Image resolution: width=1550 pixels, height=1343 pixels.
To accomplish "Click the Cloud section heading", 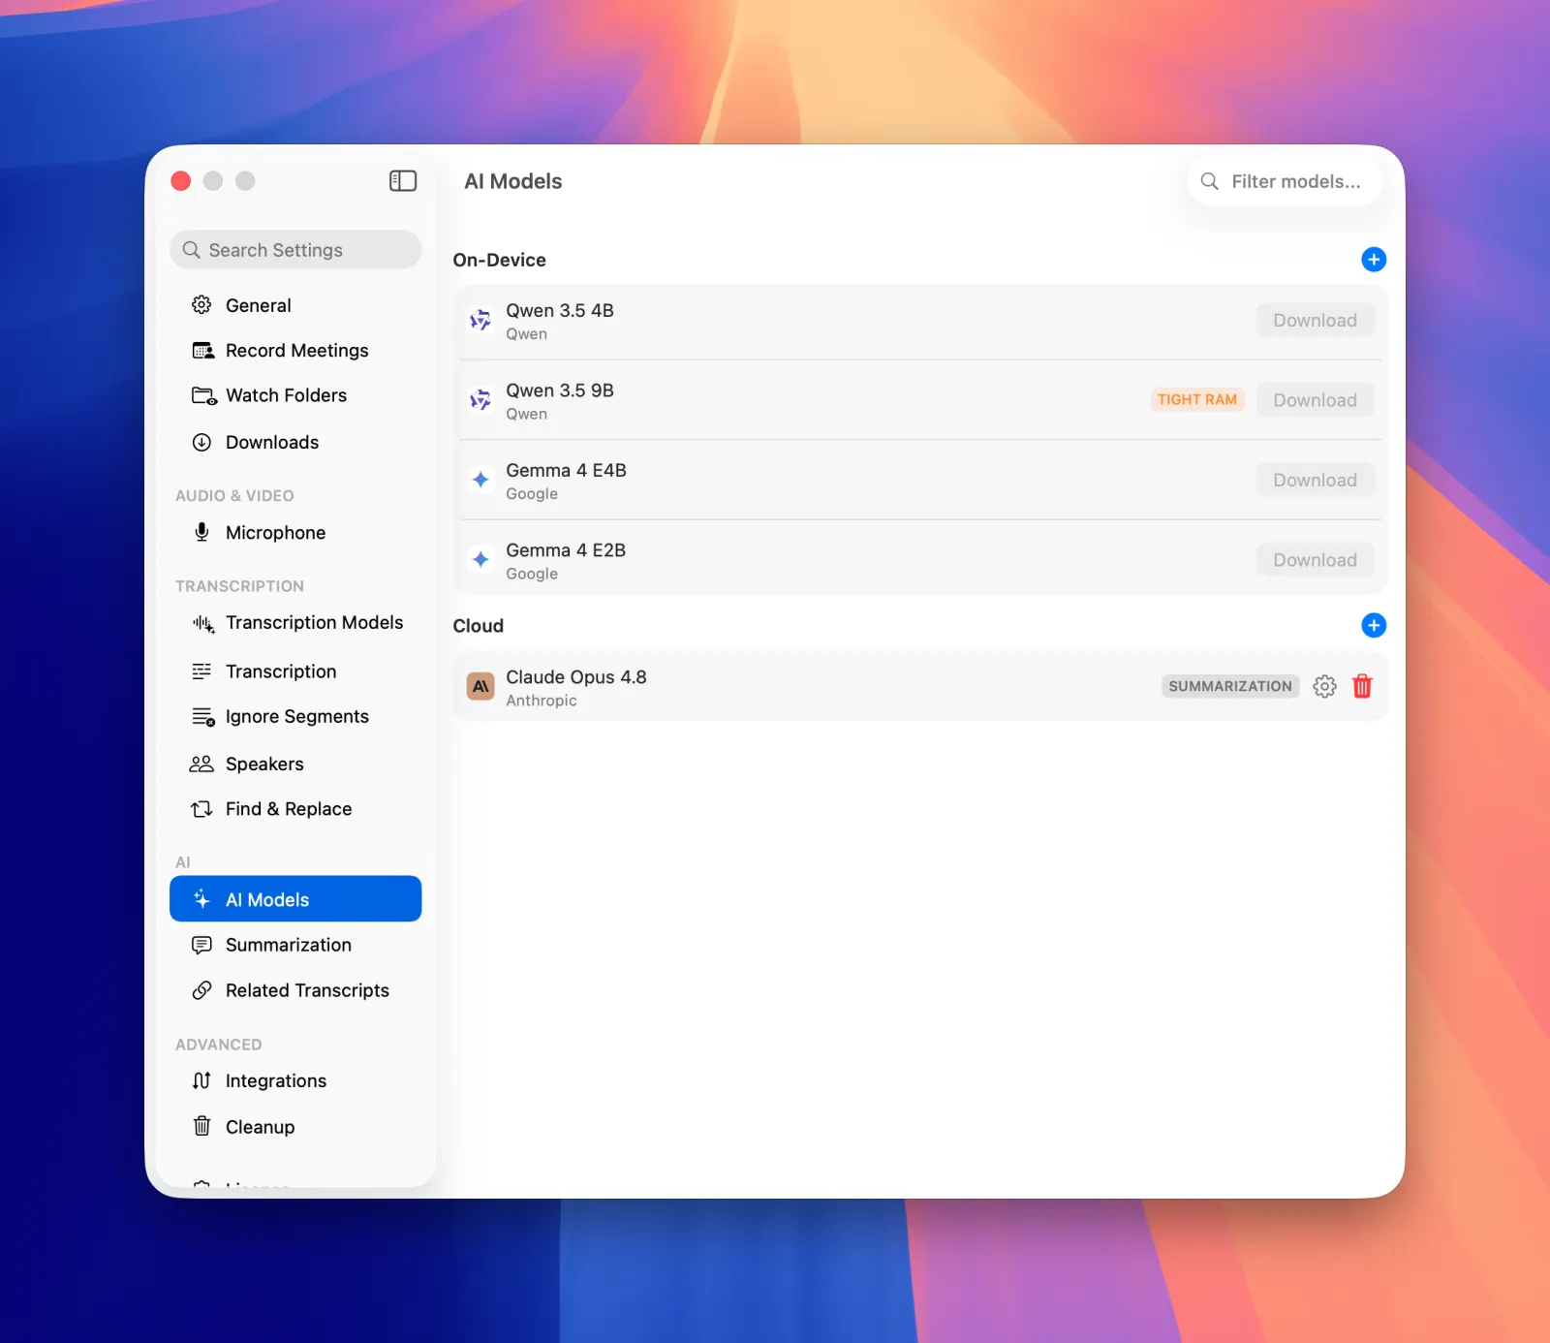I will tap(478, 626).
